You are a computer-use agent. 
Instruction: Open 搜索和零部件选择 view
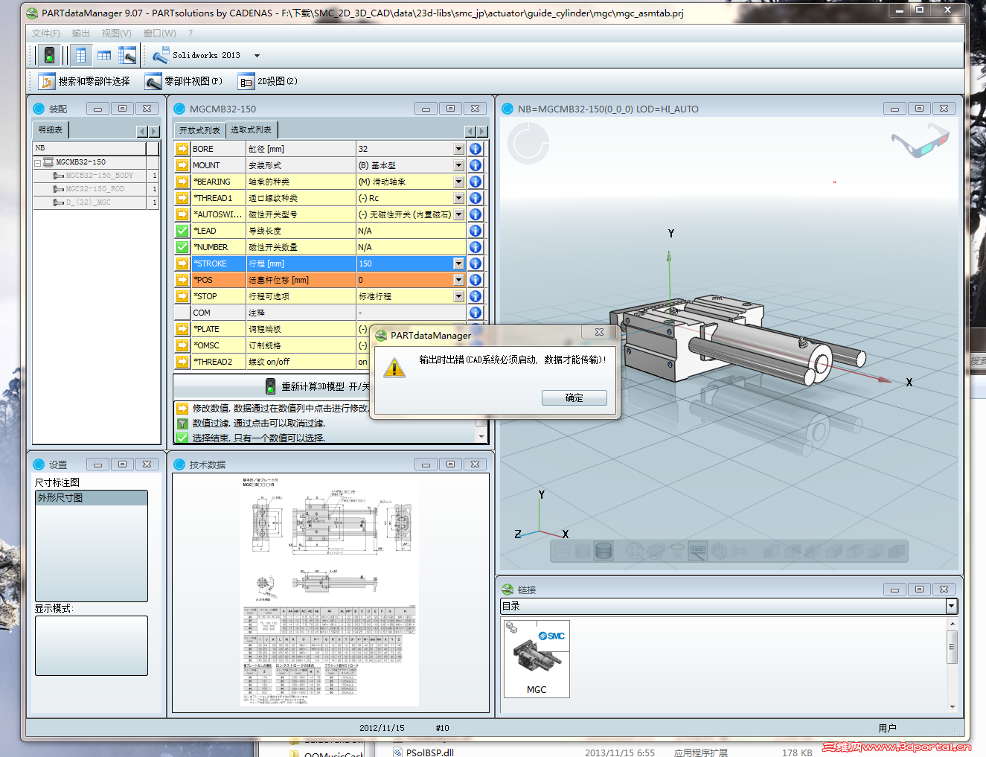click(84, 81)
